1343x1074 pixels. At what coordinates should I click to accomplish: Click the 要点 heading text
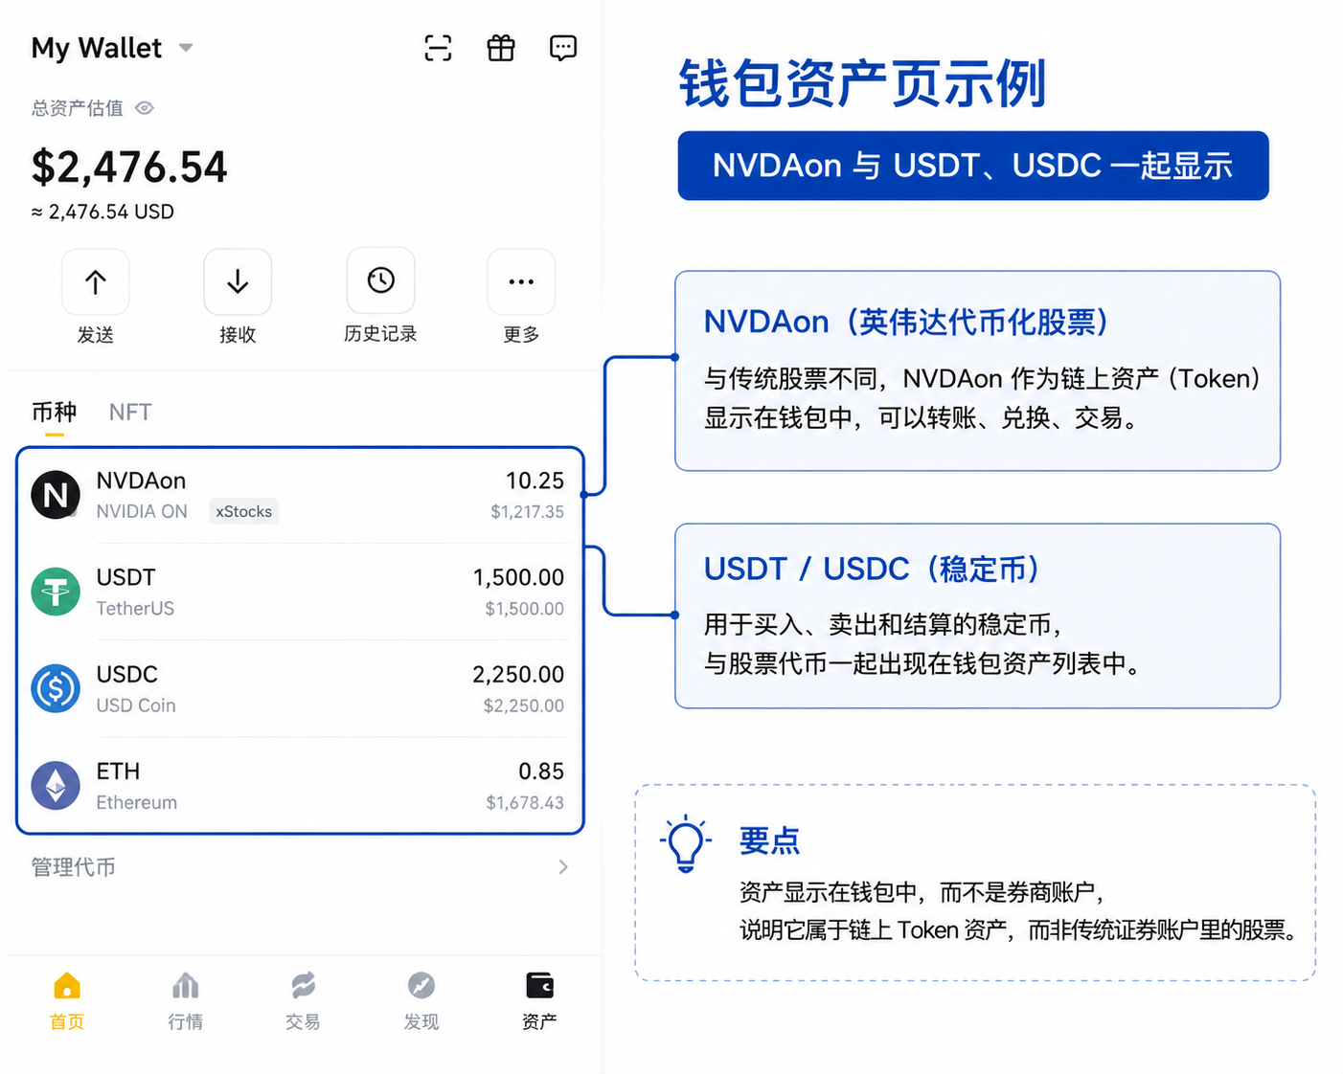[x=769, y=840]
